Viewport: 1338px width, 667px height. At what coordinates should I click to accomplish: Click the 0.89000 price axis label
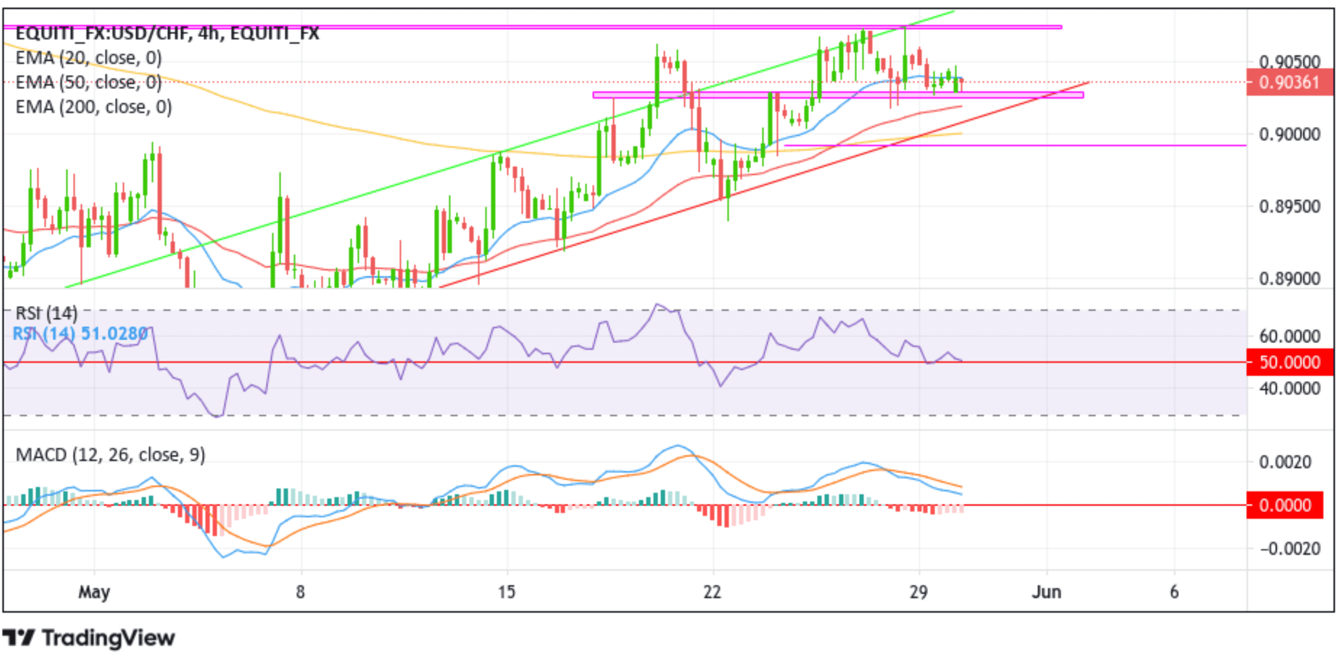pyautogui.click(x=1290, y=279)
